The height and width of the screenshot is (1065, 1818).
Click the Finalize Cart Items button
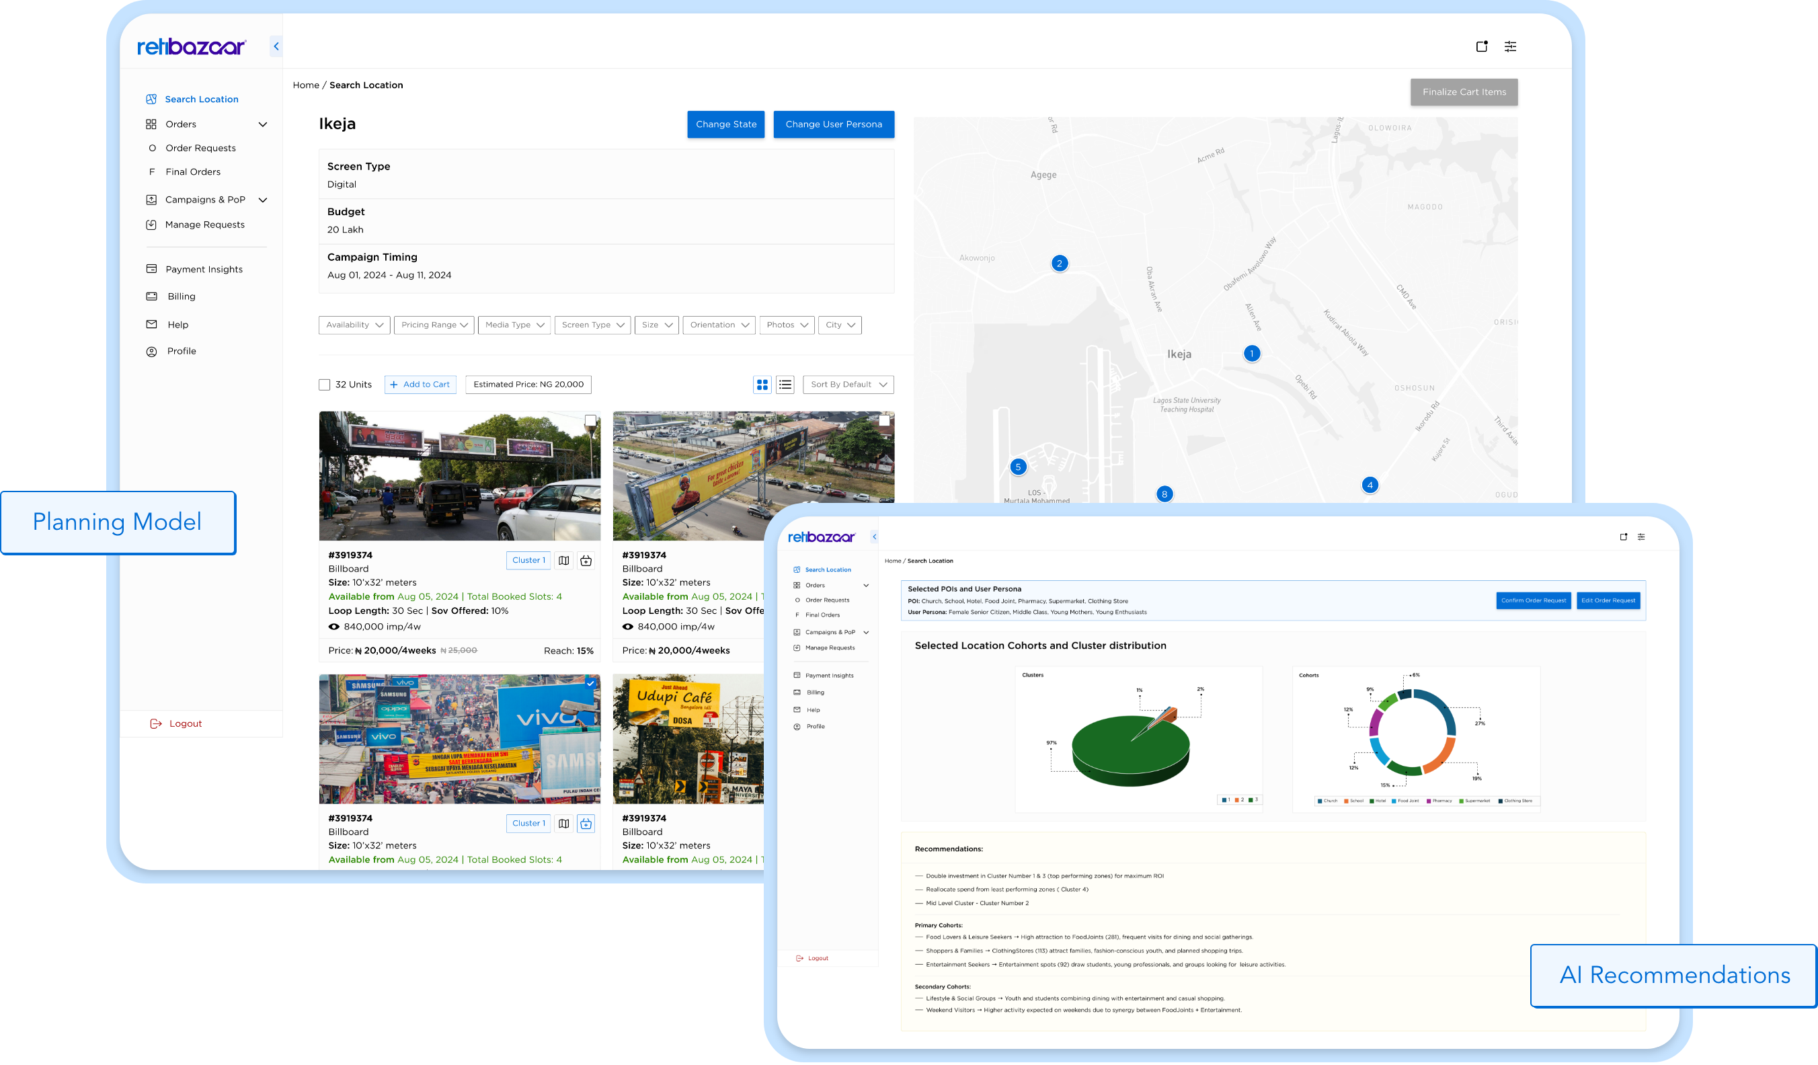pos(1464,92)
